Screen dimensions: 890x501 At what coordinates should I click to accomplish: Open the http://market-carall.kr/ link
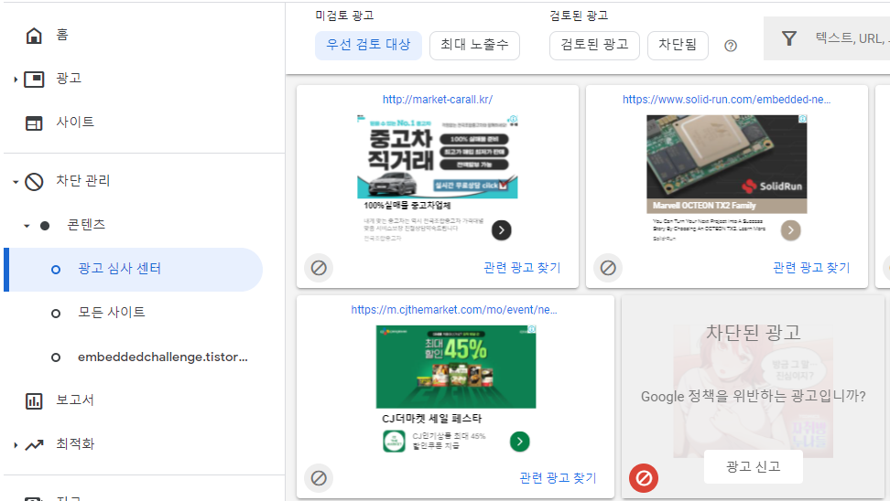click(437, 99)
